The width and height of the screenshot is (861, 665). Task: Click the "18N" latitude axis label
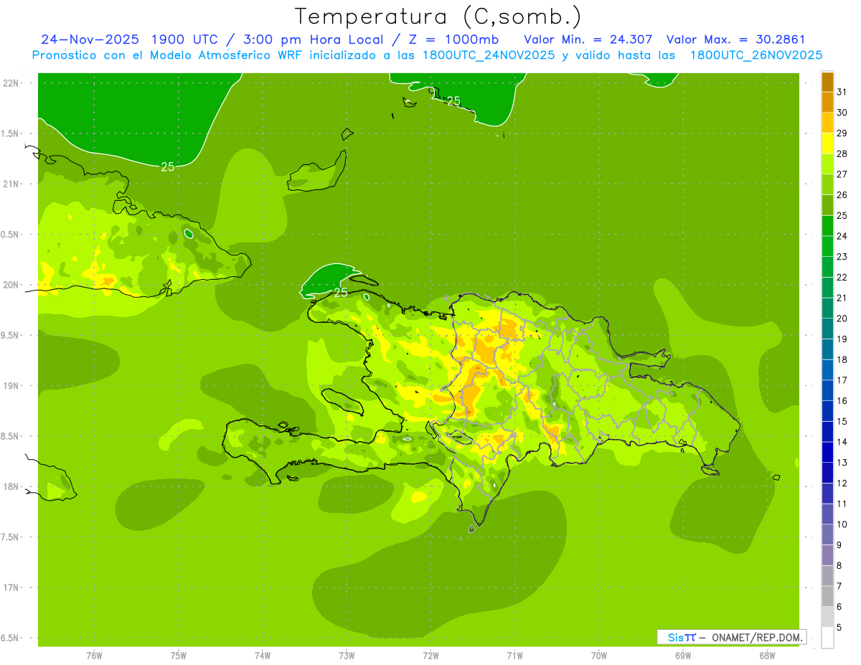[11, 486]
